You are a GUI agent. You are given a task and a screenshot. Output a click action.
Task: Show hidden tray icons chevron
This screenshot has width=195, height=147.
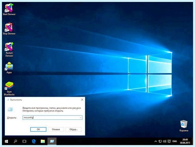point(156,141)
